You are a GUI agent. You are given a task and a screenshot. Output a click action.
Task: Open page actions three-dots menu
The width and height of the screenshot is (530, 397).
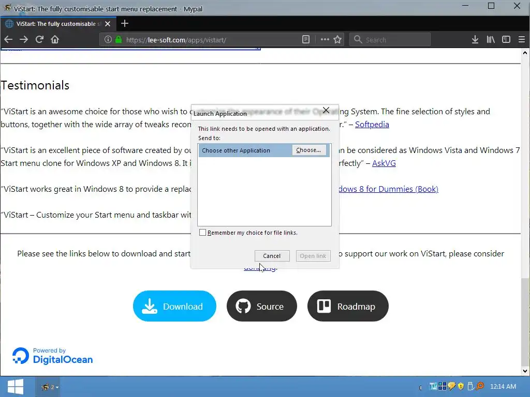coord(325,39)
